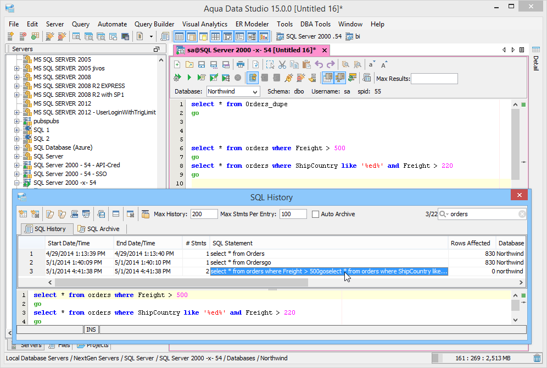The width and height of the screenshot is (547, 368).
Task: Toggle the table grid view button in main toolbar
Action: 216,36
